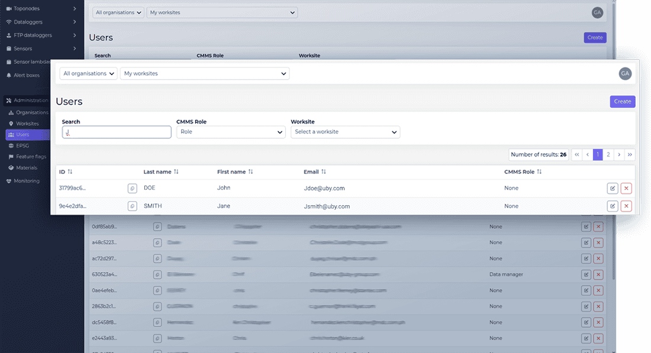Delete the user in row ac72d297

click(x=598, y=259)
